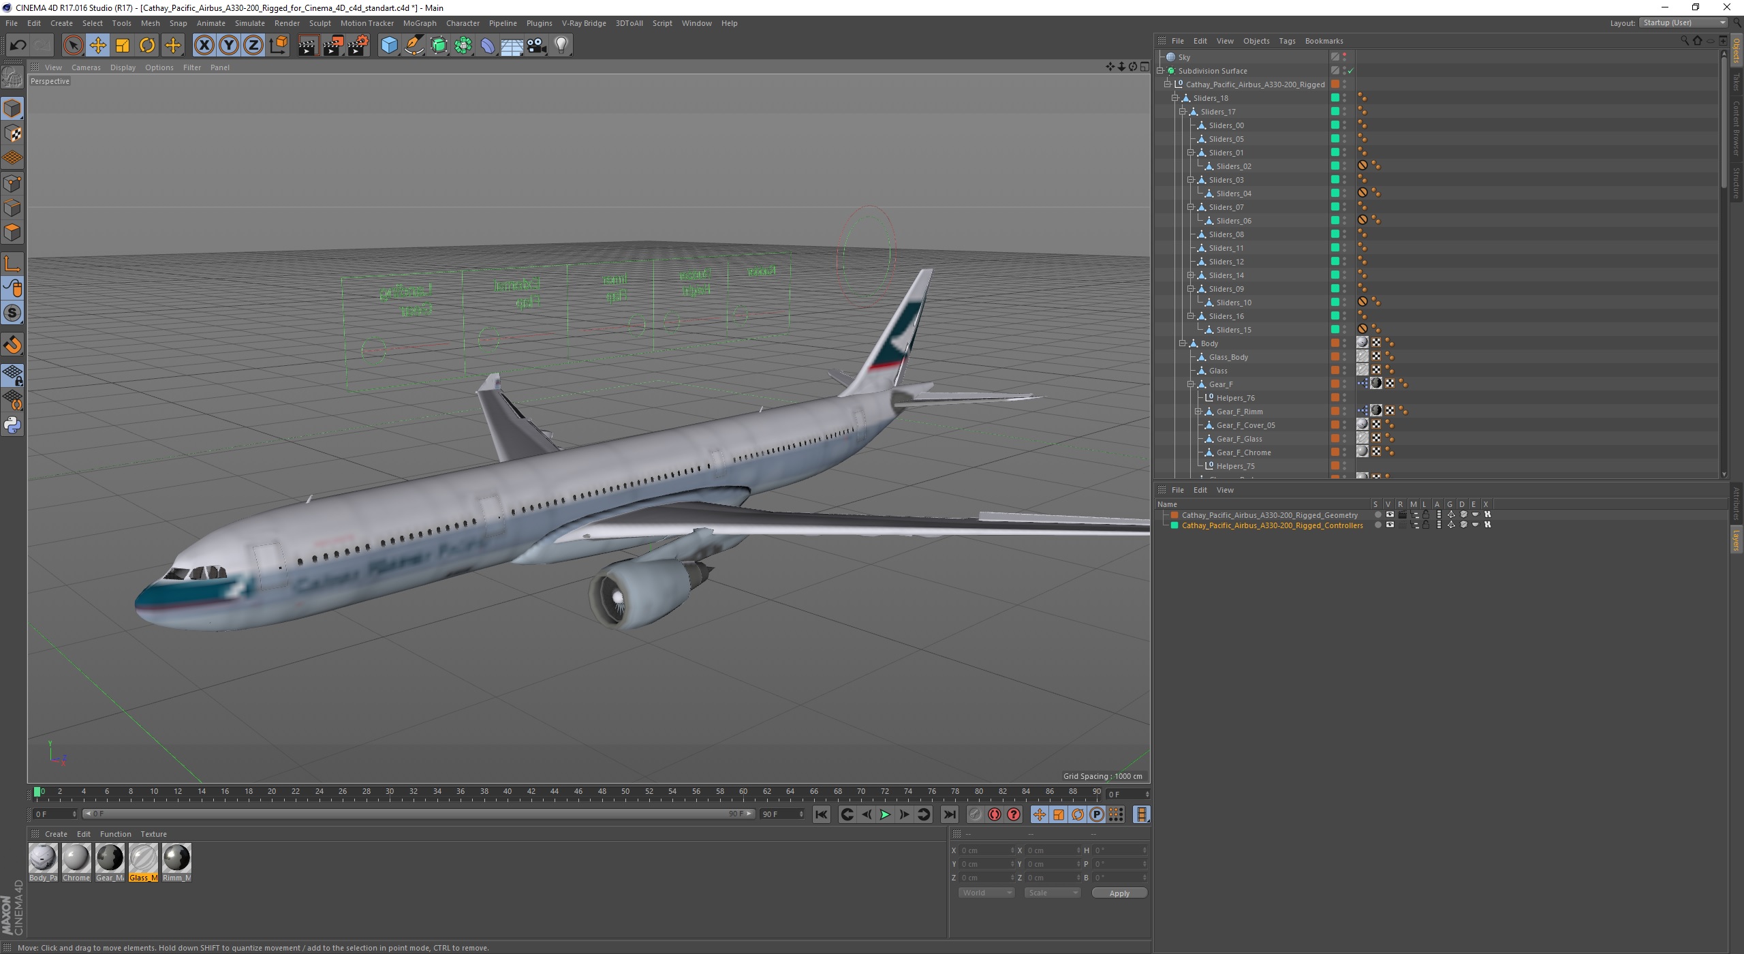Open Edit Render Settings
The width and height of the screenshot is (1744, 954).
[358, 46]
